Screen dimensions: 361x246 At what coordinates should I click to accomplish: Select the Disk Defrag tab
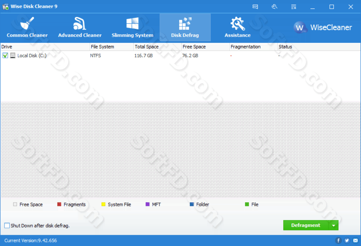[x=185, y=27]
